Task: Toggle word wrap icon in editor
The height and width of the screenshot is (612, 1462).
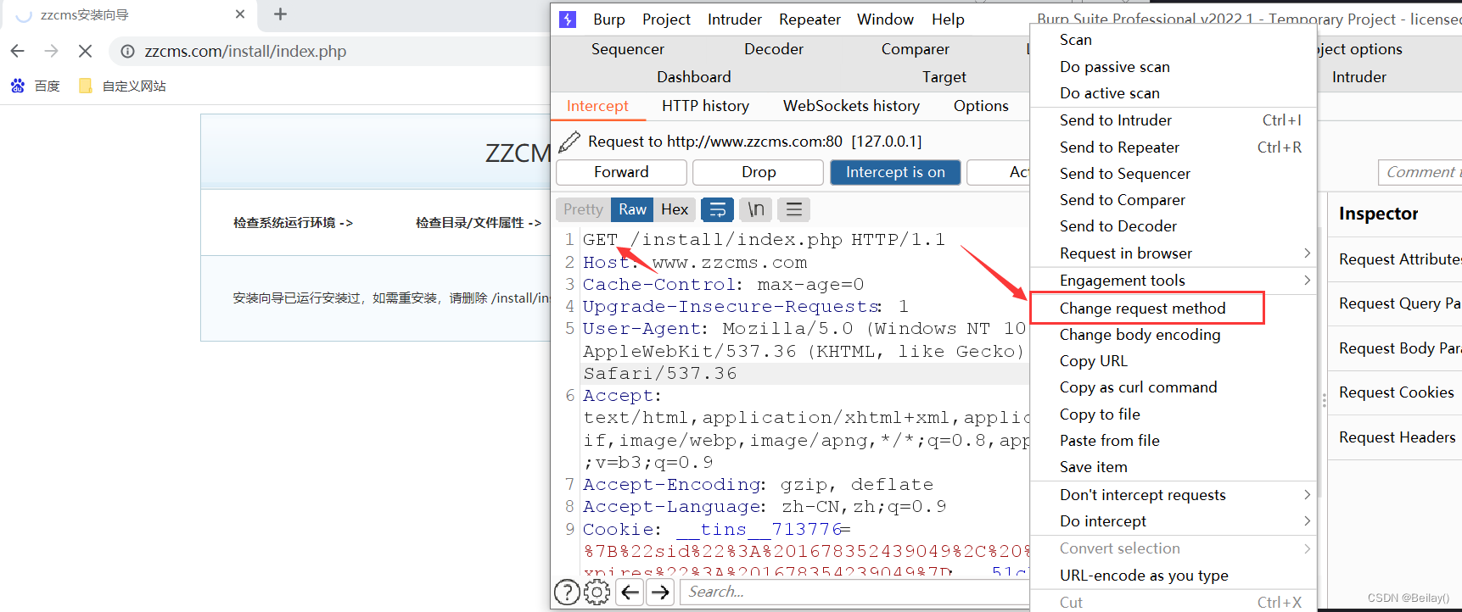Action: (717, 209)
